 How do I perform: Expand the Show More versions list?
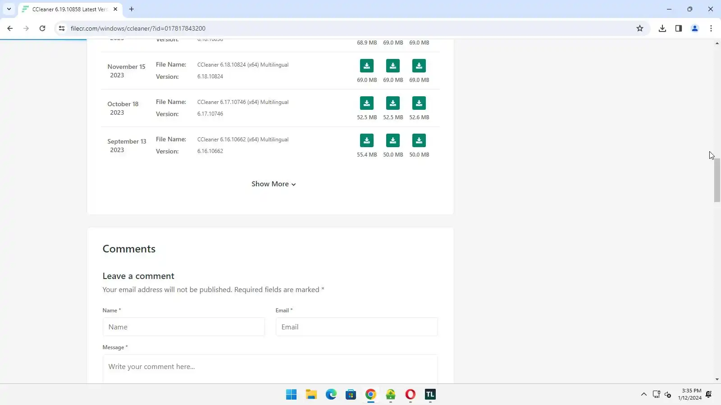274,184
